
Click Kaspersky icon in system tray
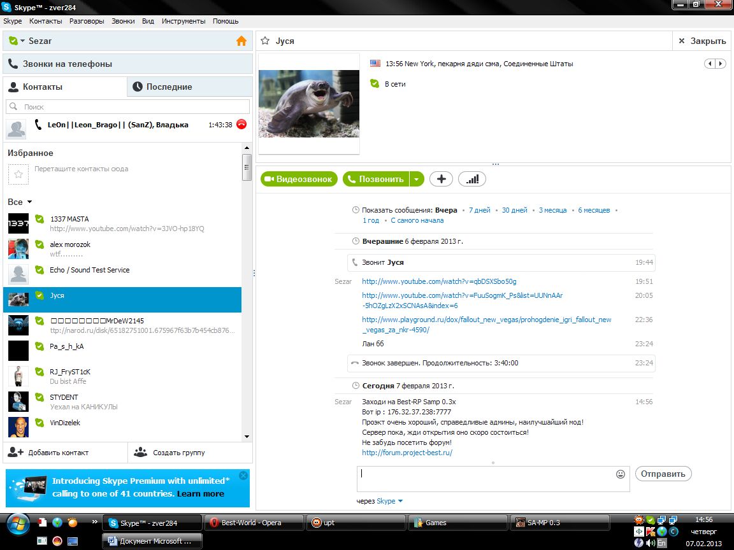coord(650,532)
